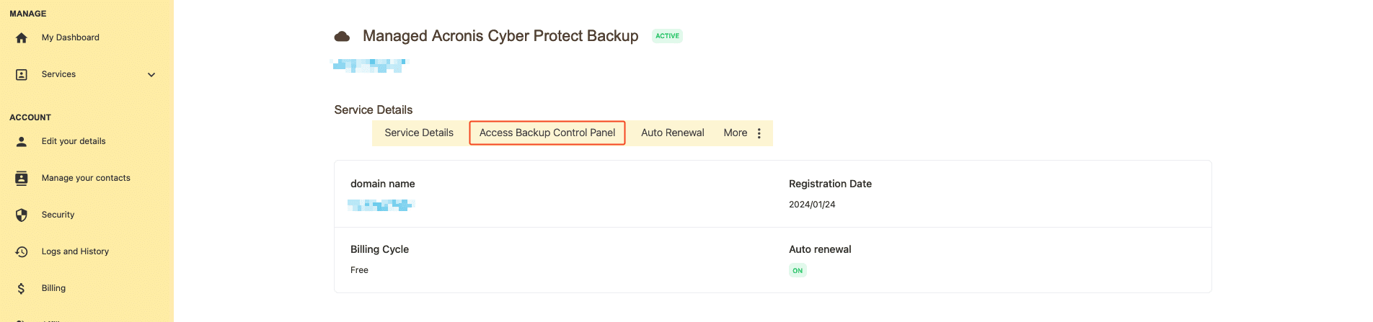Open the three-dot More options menu
This screenshot has width=1373, height=322.
tap(759, 133)
